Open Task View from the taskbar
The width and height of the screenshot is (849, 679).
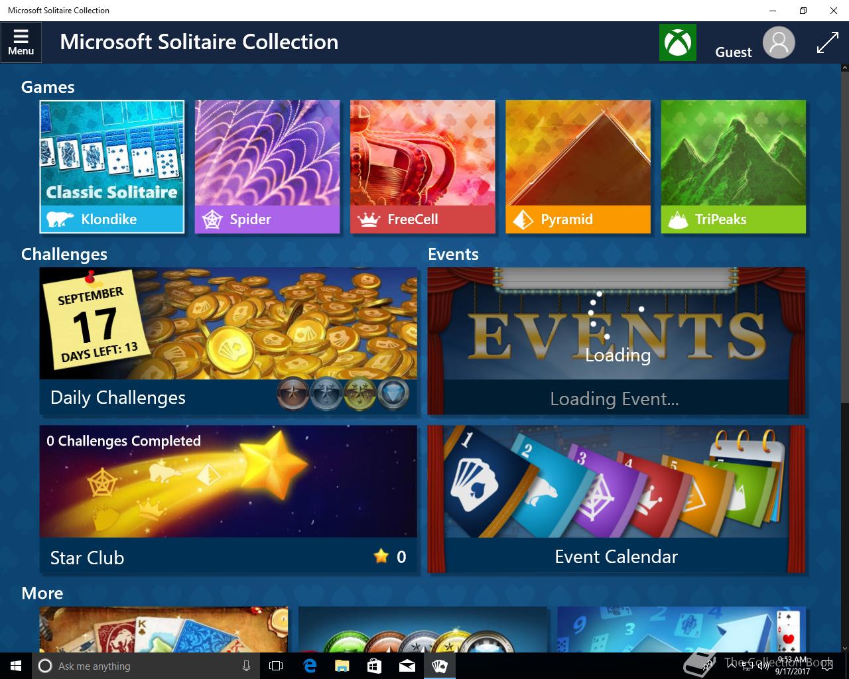coord(276,666)
